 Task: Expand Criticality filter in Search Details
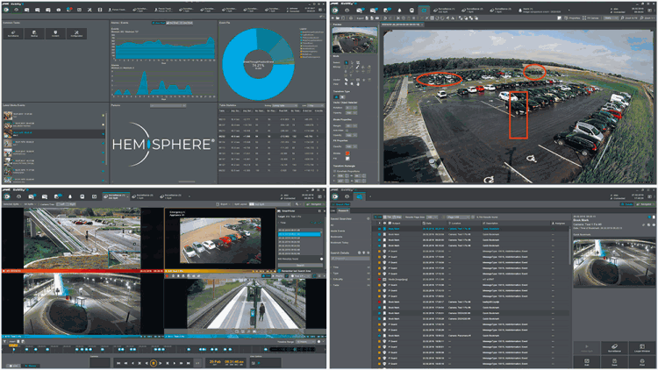(x=338, y=279)
